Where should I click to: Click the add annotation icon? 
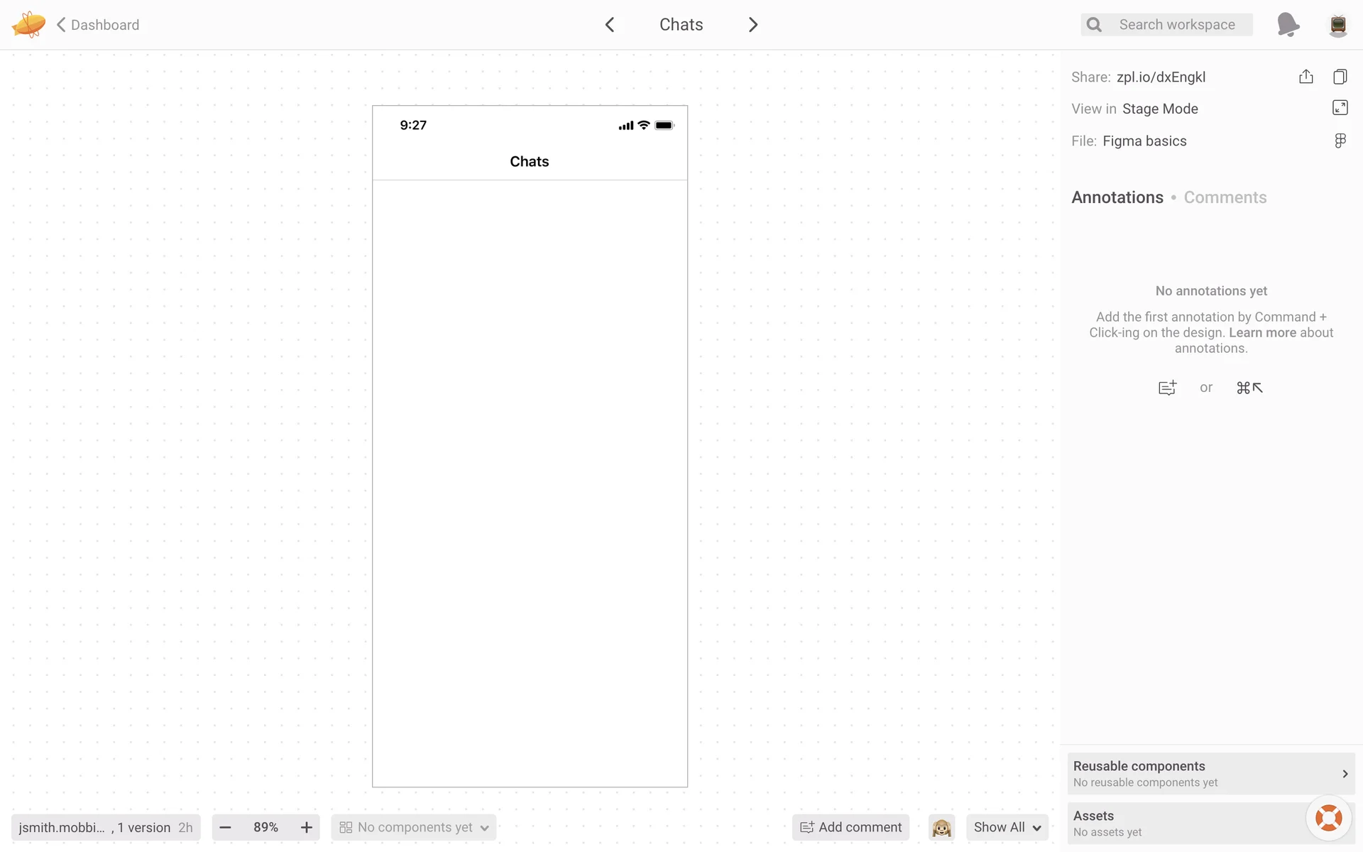[1167, 388]
